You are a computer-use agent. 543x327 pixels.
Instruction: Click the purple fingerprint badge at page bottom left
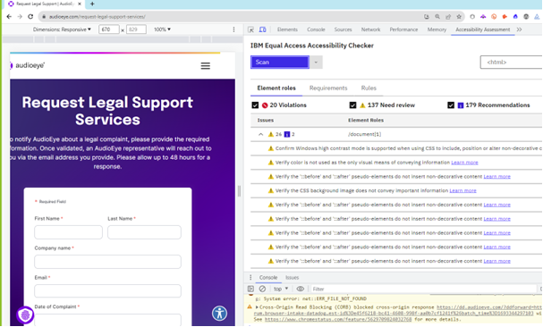click(x=25, y=314)
